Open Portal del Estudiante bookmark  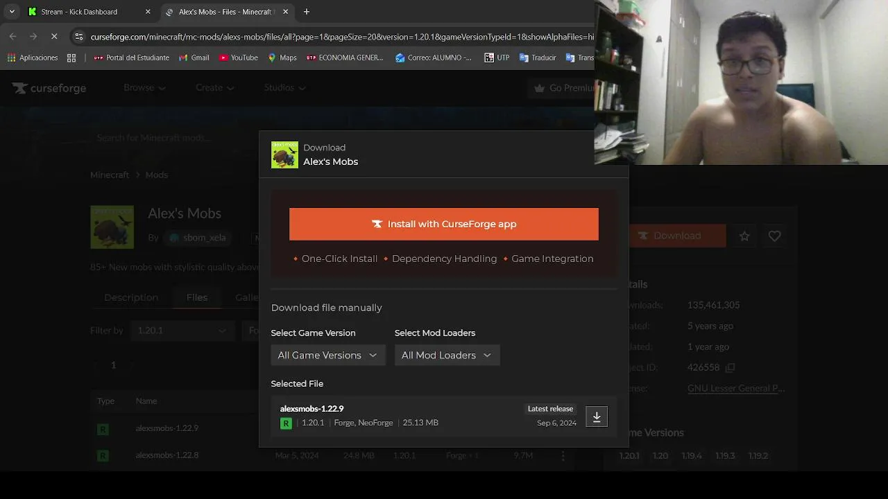(132, 58)
